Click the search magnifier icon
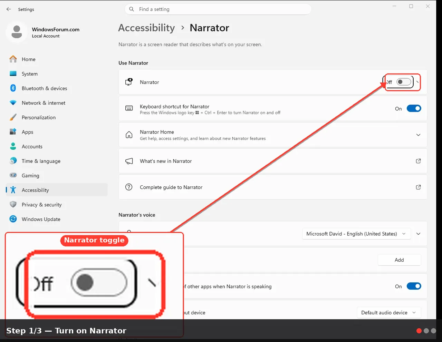 [132, 9]
